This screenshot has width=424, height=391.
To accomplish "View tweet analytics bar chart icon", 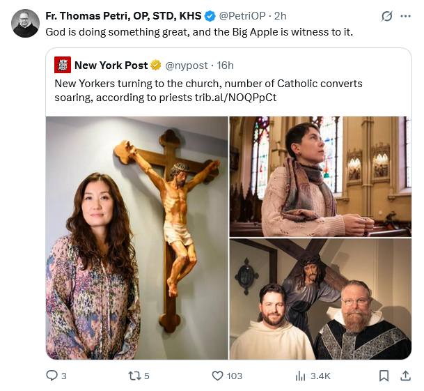I will point(301,376).
